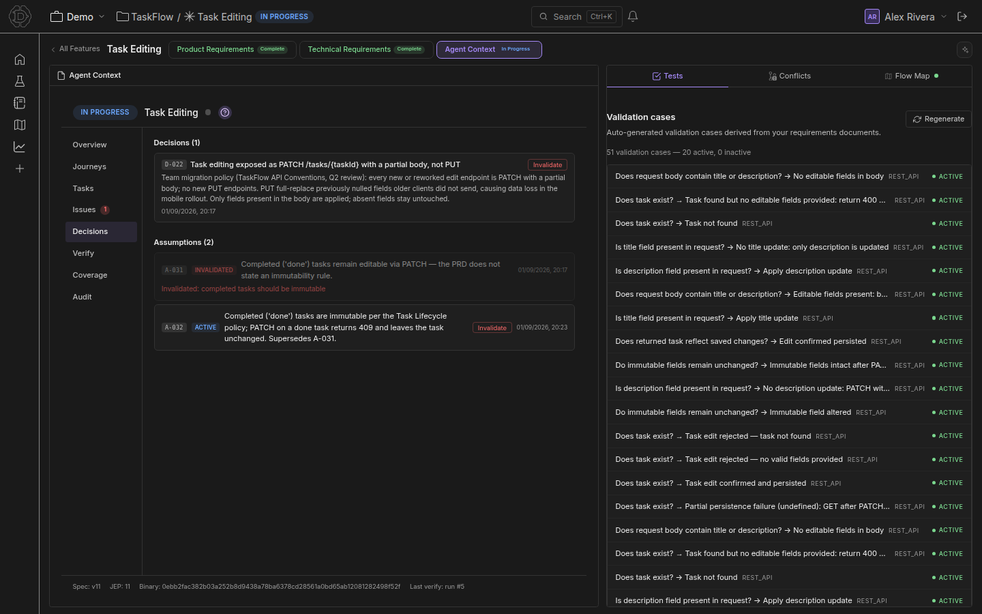Image resolution: width=982 pixels, height=614 pixels.
Task: Go back to All Features
Action: tap(75, 49)
